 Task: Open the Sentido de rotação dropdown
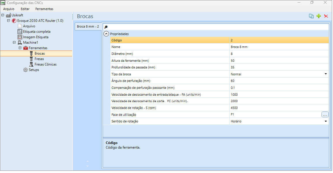326,121
